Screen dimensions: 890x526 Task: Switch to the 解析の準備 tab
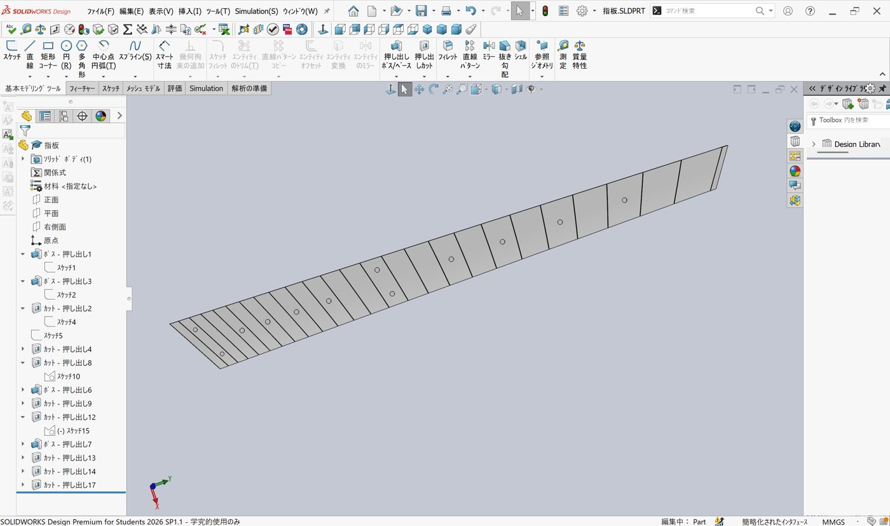[249, 89]
